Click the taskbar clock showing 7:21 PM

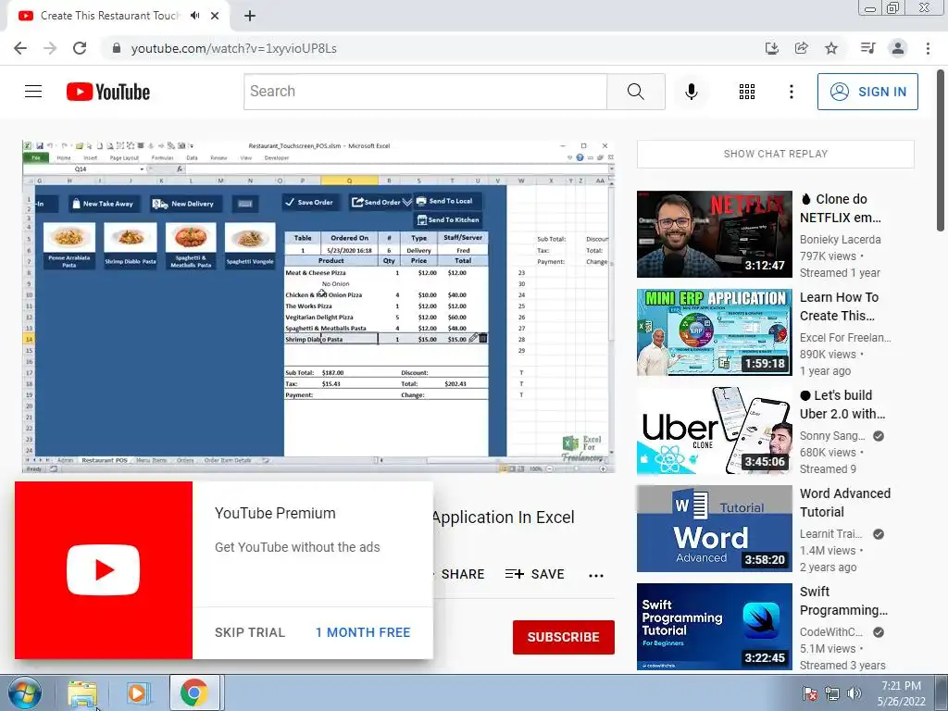click(901, 693)
